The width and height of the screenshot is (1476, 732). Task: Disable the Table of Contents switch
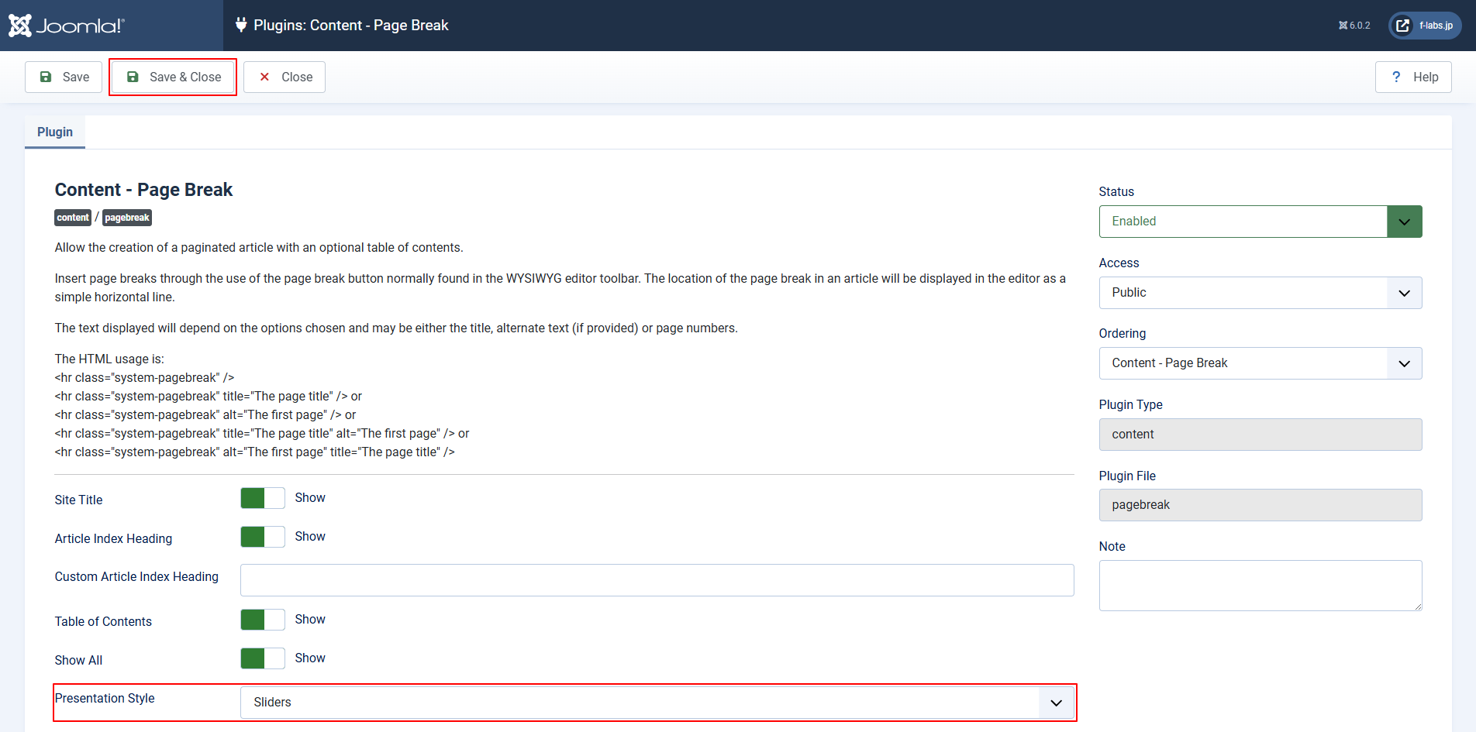[x=263, y=620]
